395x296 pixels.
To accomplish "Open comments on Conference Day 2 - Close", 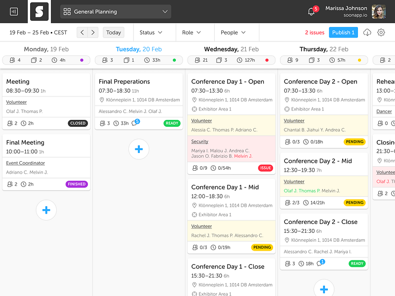I will 320,263.
